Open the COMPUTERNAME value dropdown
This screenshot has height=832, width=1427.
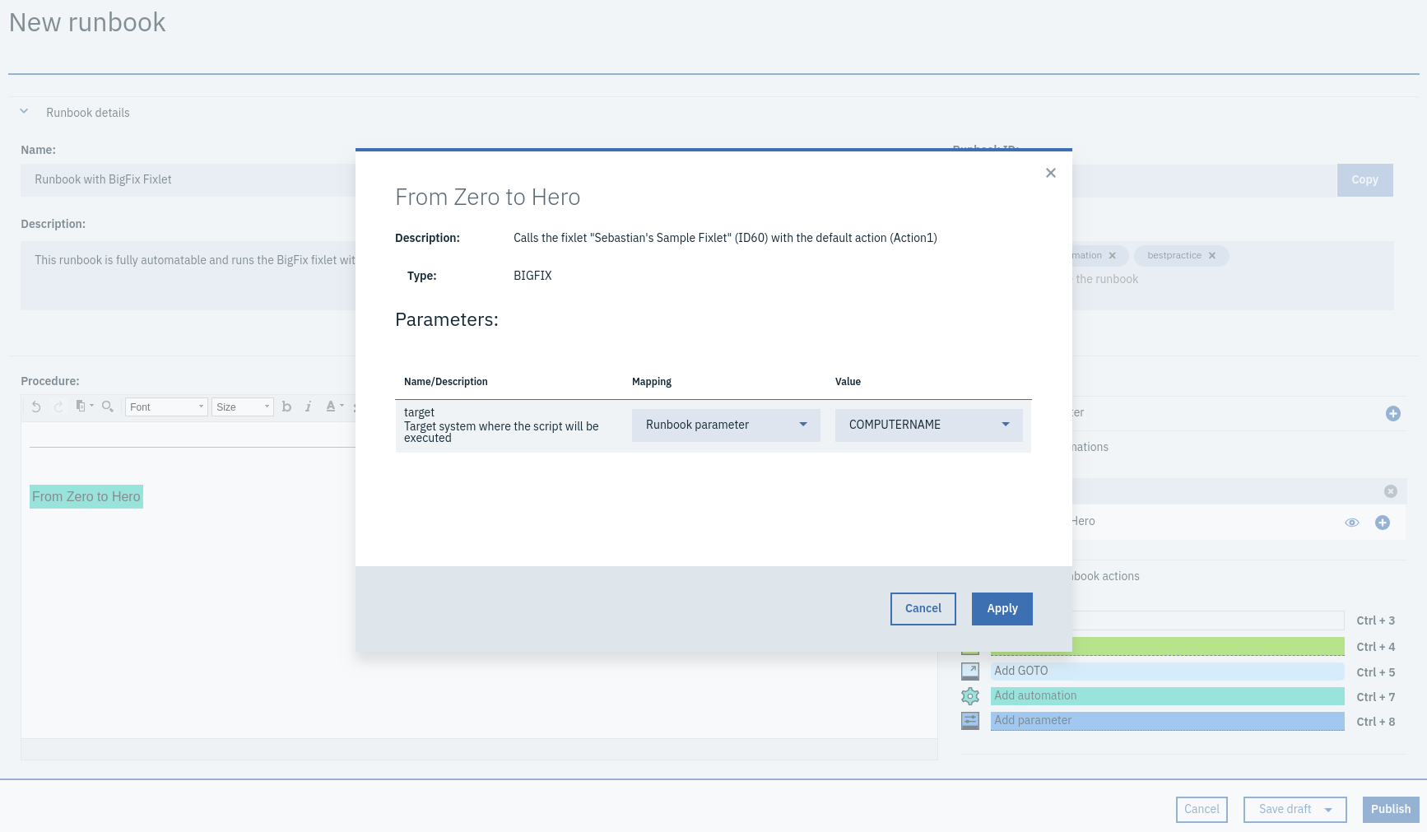click(x=929, y=425)
